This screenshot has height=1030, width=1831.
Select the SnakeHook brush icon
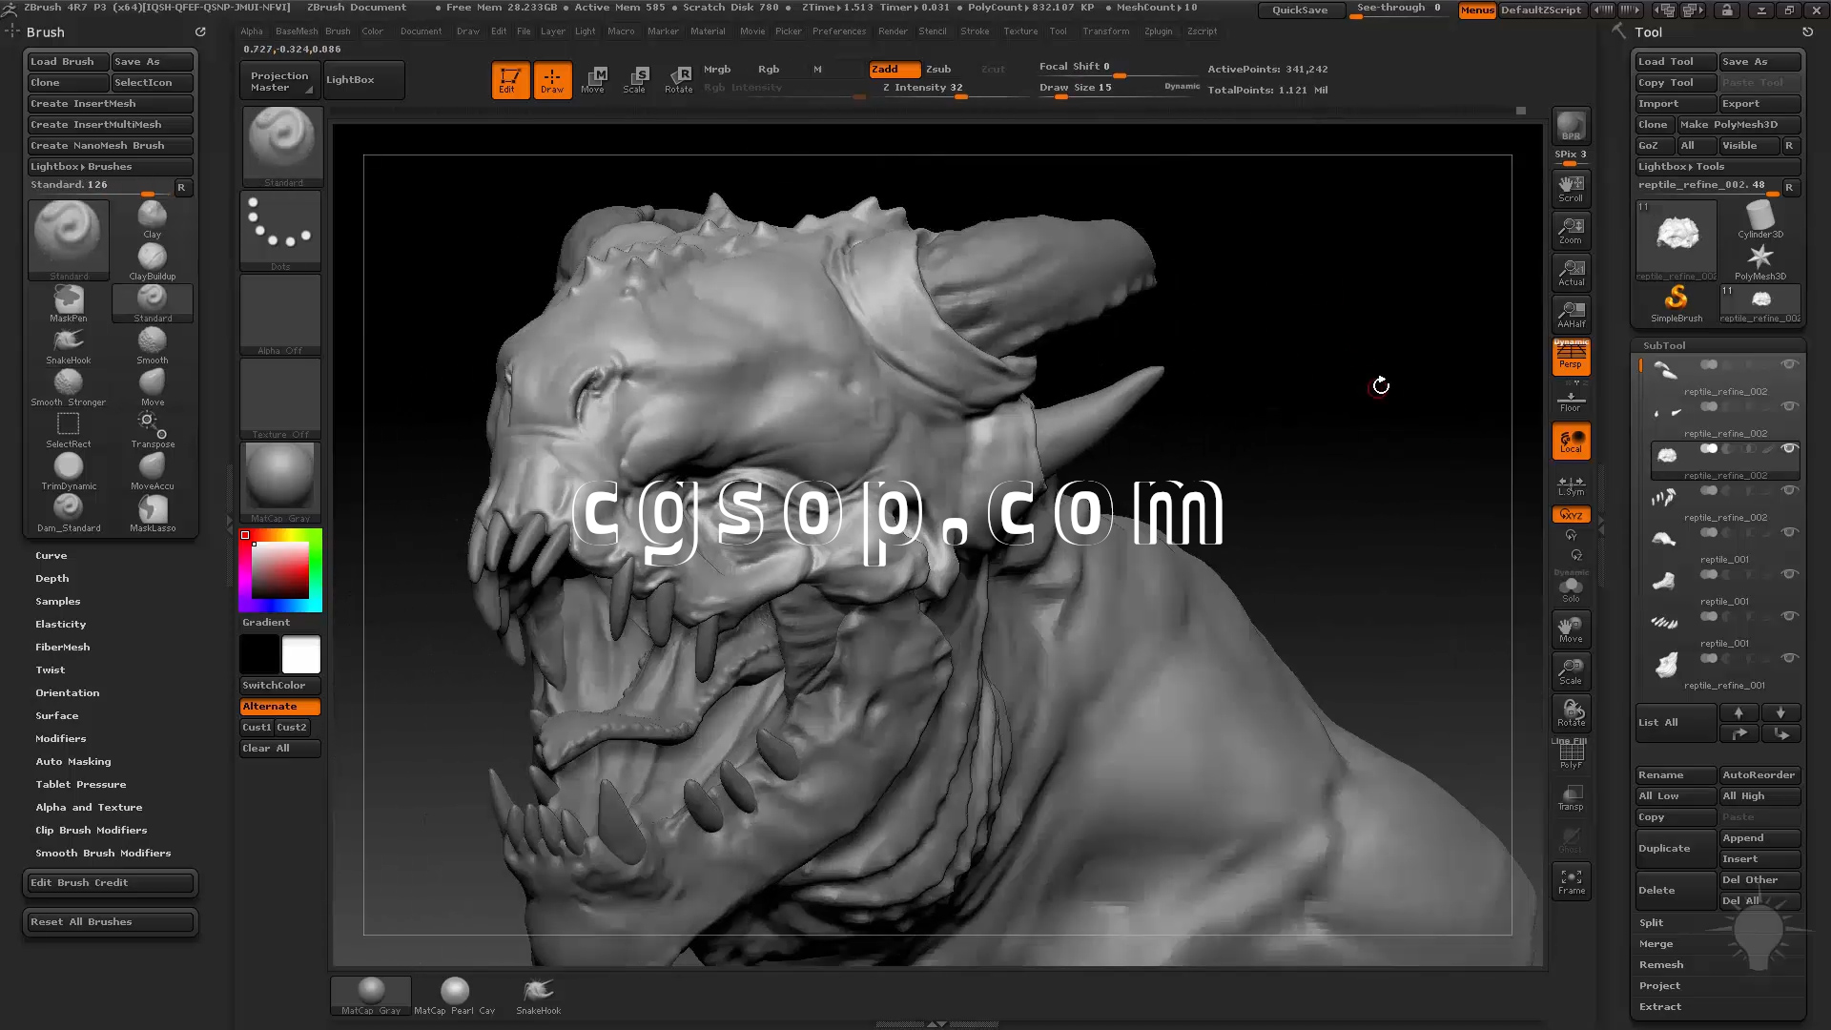click(68, 342)
